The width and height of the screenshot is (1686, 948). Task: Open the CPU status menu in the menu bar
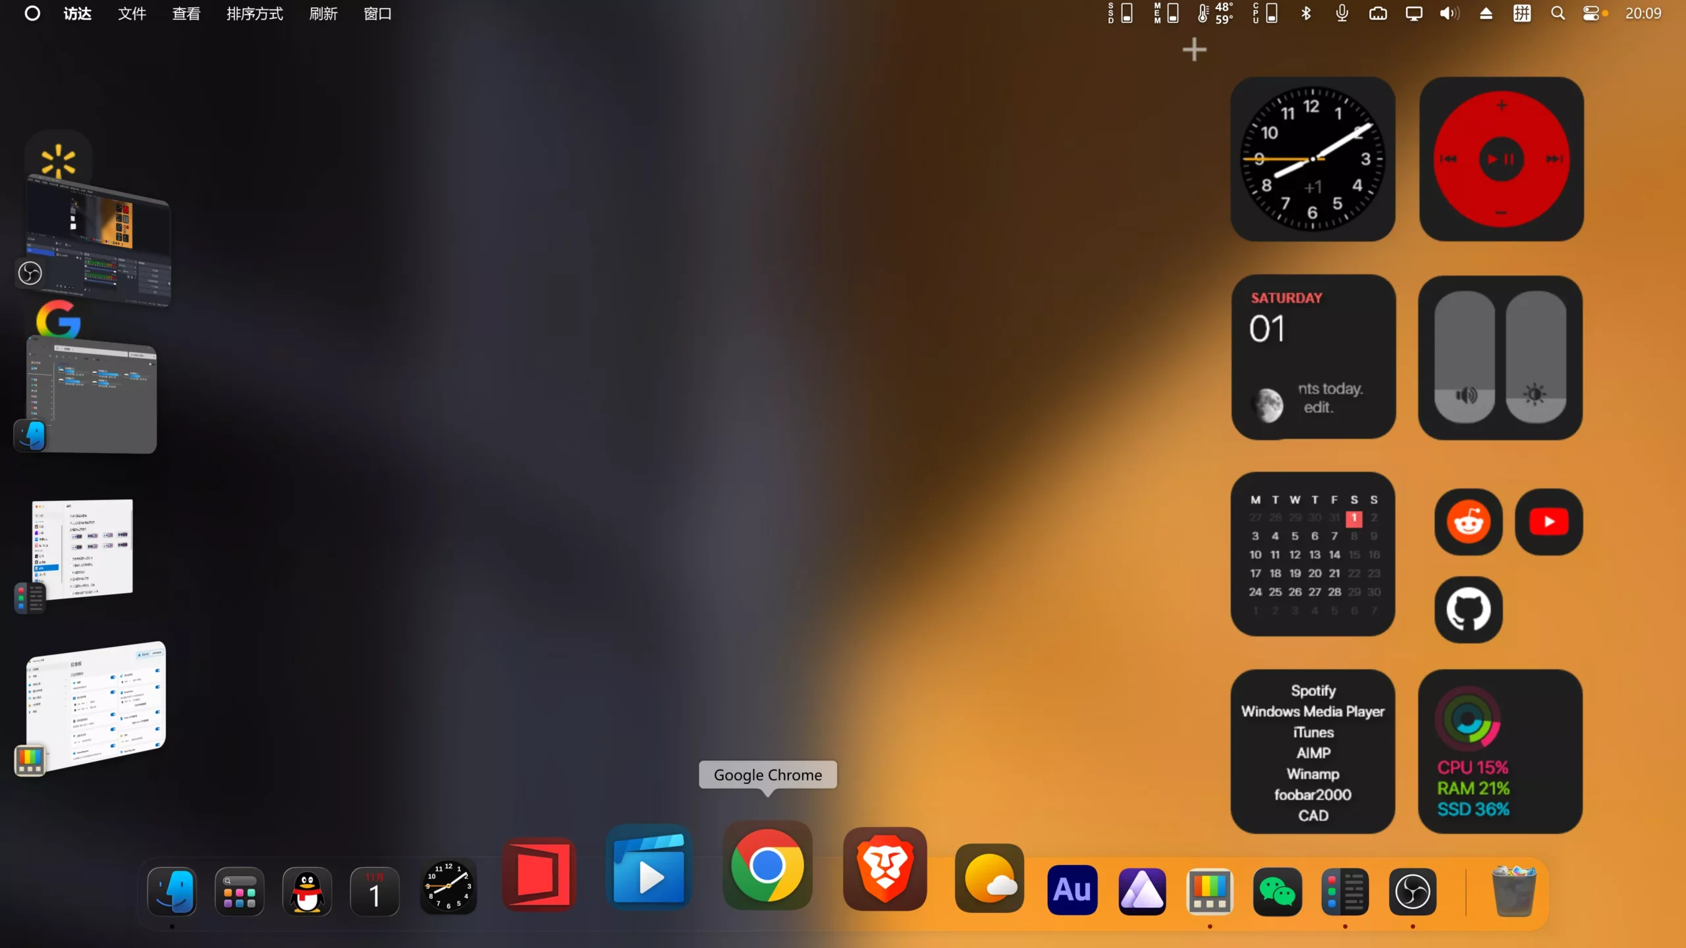(1264, 13)
